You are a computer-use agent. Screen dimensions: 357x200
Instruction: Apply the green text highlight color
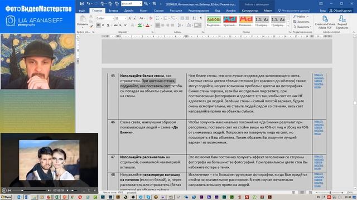(139, 25)
